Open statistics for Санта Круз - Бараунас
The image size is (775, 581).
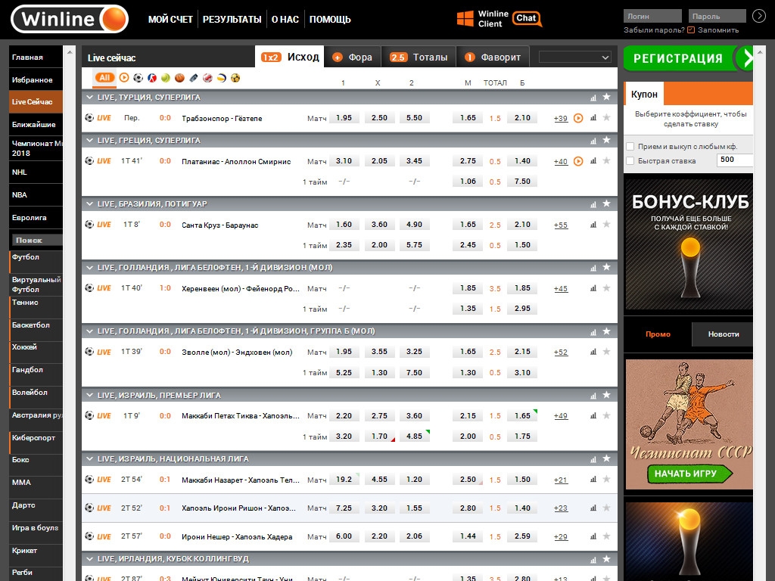click(593, 225)
